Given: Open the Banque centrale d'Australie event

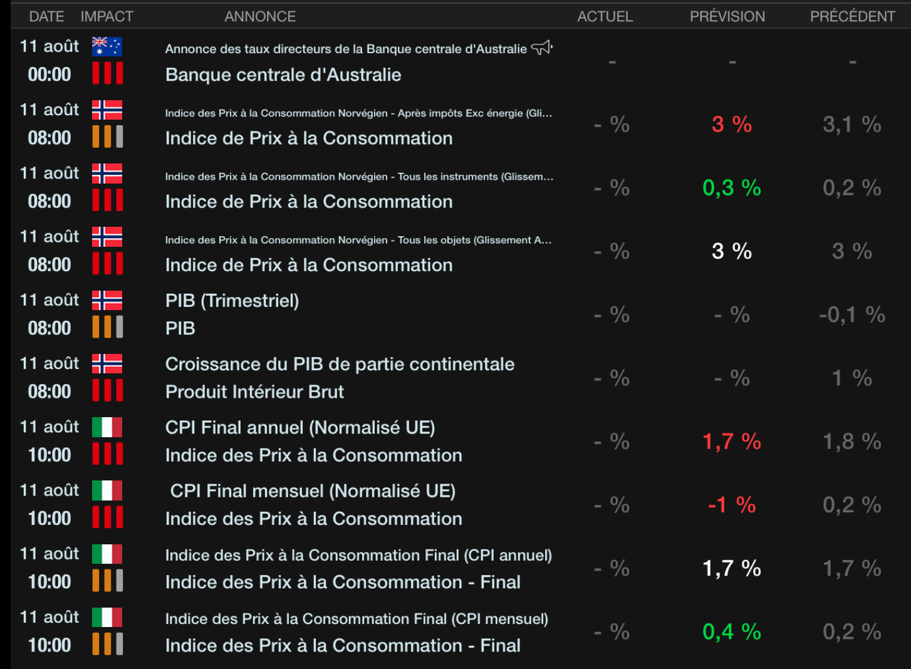Looking at the screenshot, I should coord(283,75).
